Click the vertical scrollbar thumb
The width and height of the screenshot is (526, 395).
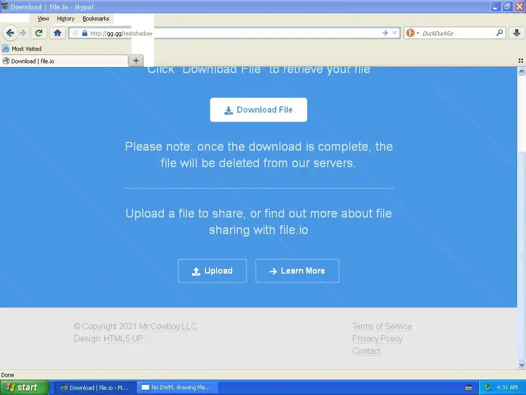[x=521, y=255]
